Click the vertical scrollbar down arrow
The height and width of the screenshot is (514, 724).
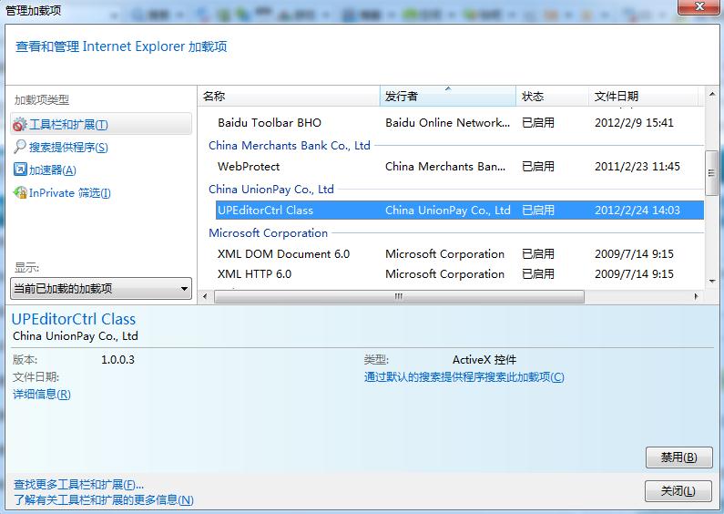coord(712,281)
